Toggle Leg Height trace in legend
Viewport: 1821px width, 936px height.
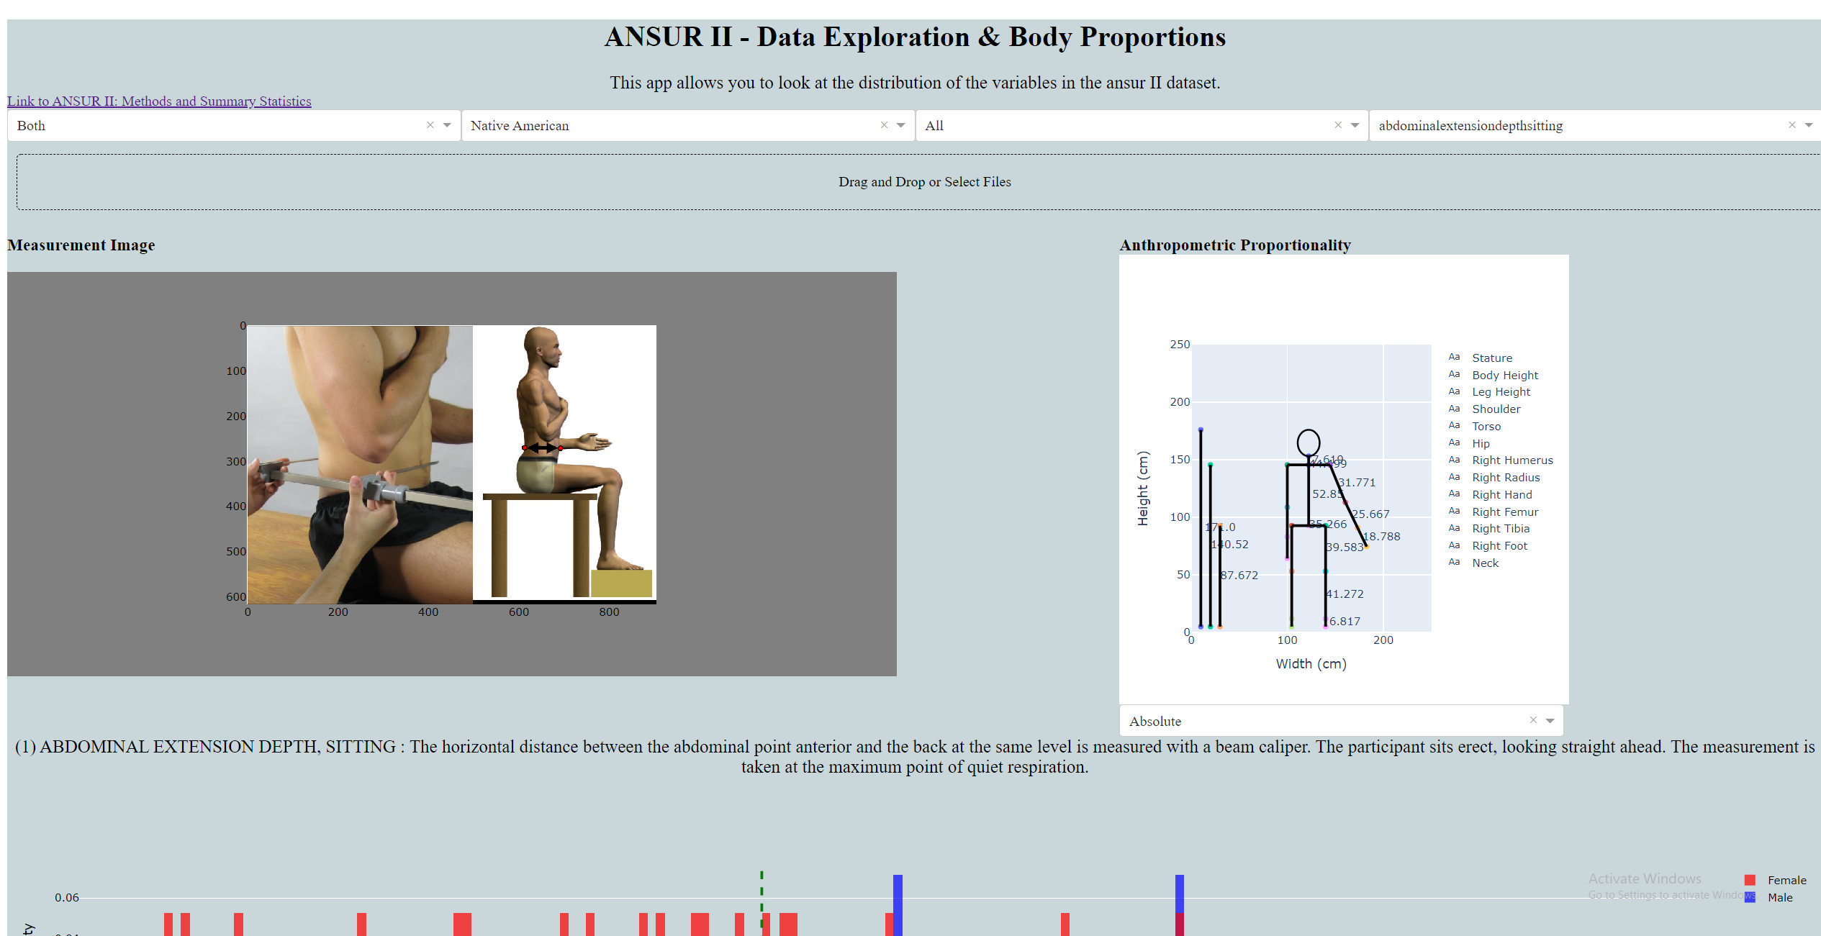(1501, 392)
